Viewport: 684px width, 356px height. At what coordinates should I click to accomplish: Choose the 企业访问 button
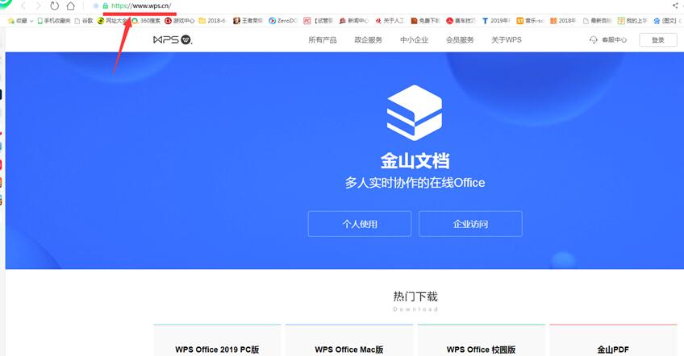point(470,224)
